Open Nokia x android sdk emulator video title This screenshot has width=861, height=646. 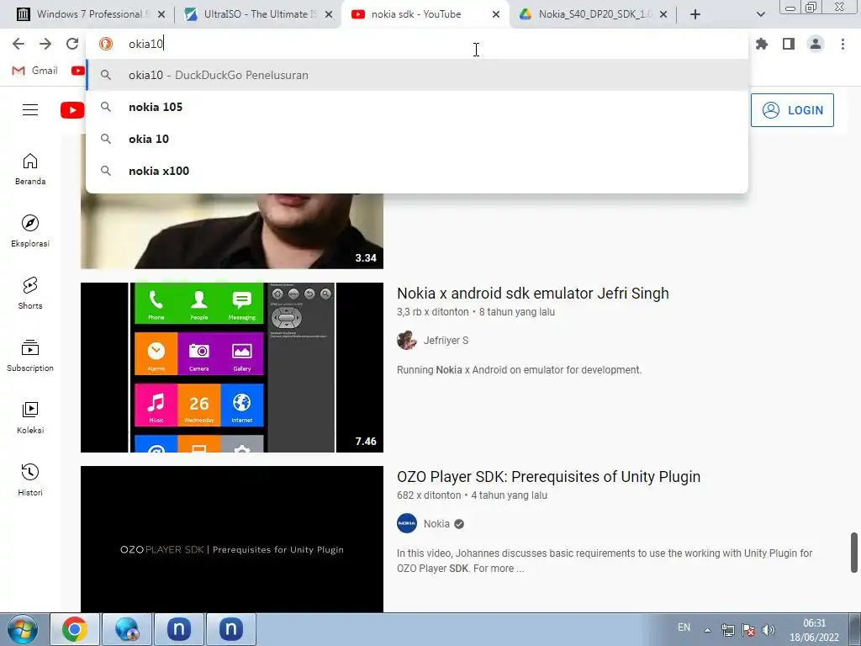click(532, 294)
